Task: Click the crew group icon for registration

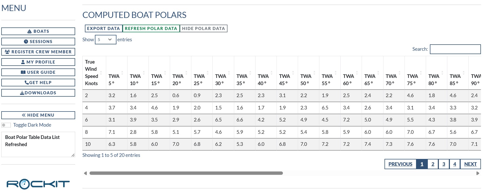Action: [x=7, y=52]
